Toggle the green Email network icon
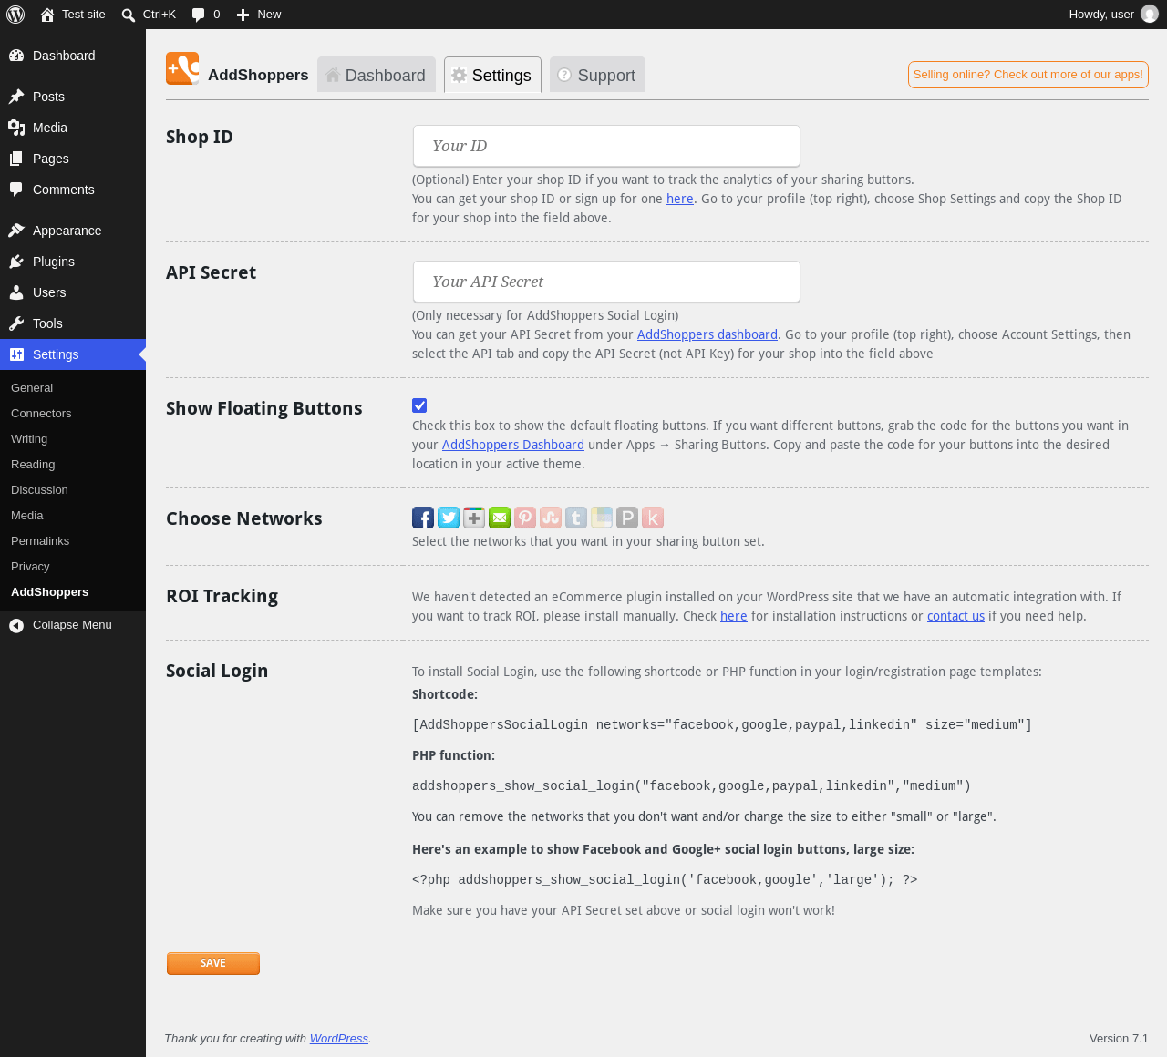The image size is (1167, 1057). tap(500, 518)
